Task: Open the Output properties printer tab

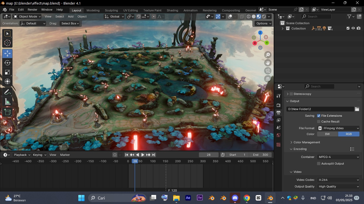Action: (x=278, y=113)
